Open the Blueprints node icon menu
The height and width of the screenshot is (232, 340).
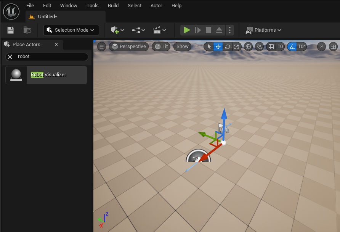(136, 30)
